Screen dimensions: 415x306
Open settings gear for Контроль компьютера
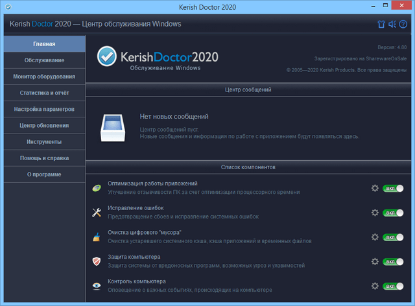(x=375, y=286)
